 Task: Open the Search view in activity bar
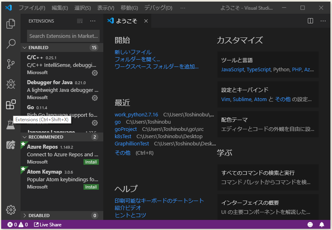[x=10, y=44]
